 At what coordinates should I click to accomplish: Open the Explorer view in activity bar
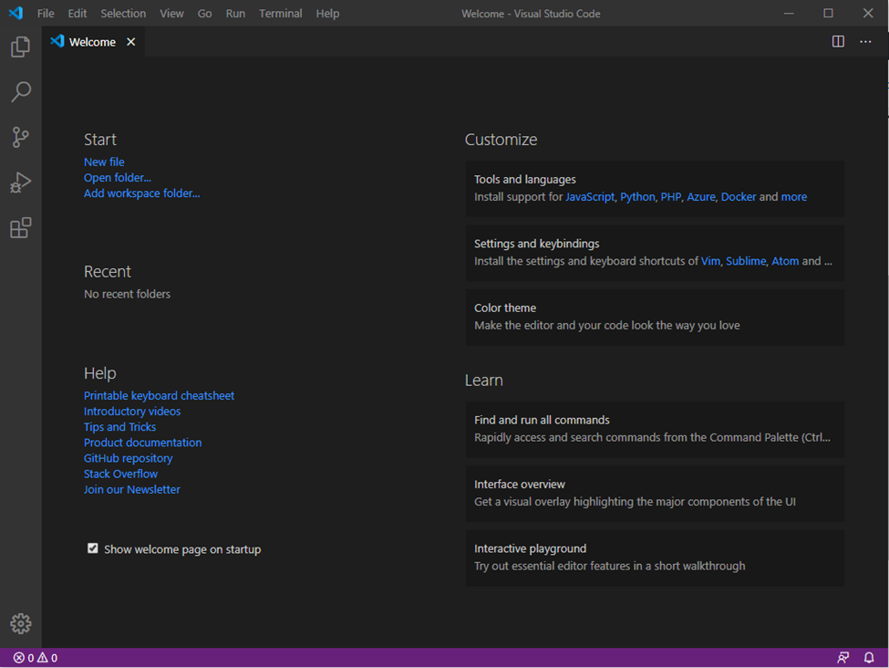(x=20, y=47)
